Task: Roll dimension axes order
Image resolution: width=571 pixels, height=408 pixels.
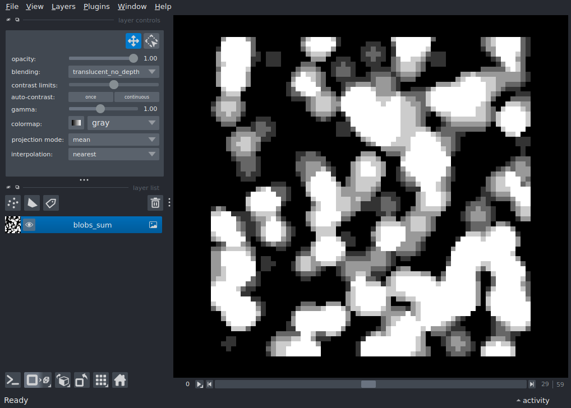Action: (x=63, y=380)
